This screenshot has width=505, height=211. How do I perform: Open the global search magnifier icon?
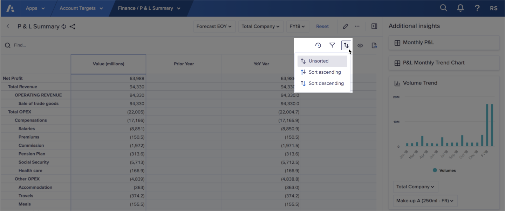pyautogui.click(x=443, y=7)
